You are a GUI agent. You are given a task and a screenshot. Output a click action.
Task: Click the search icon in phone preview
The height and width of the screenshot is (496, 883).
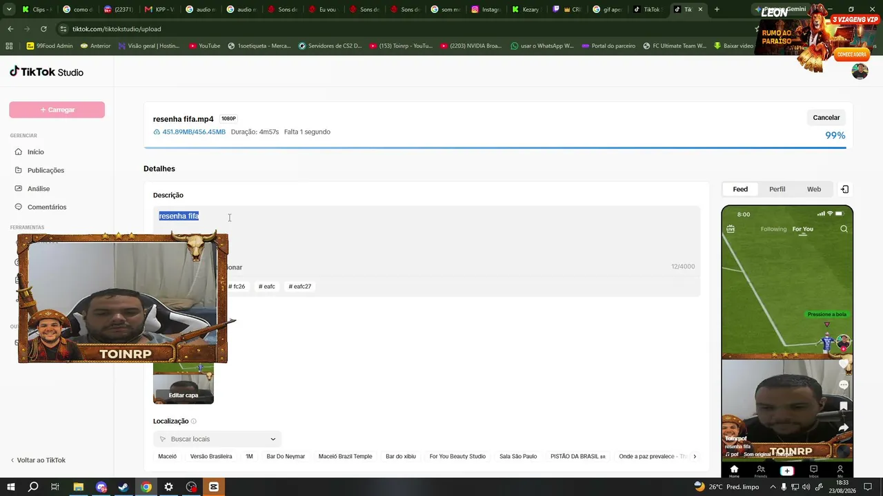[x=844, y=229]
